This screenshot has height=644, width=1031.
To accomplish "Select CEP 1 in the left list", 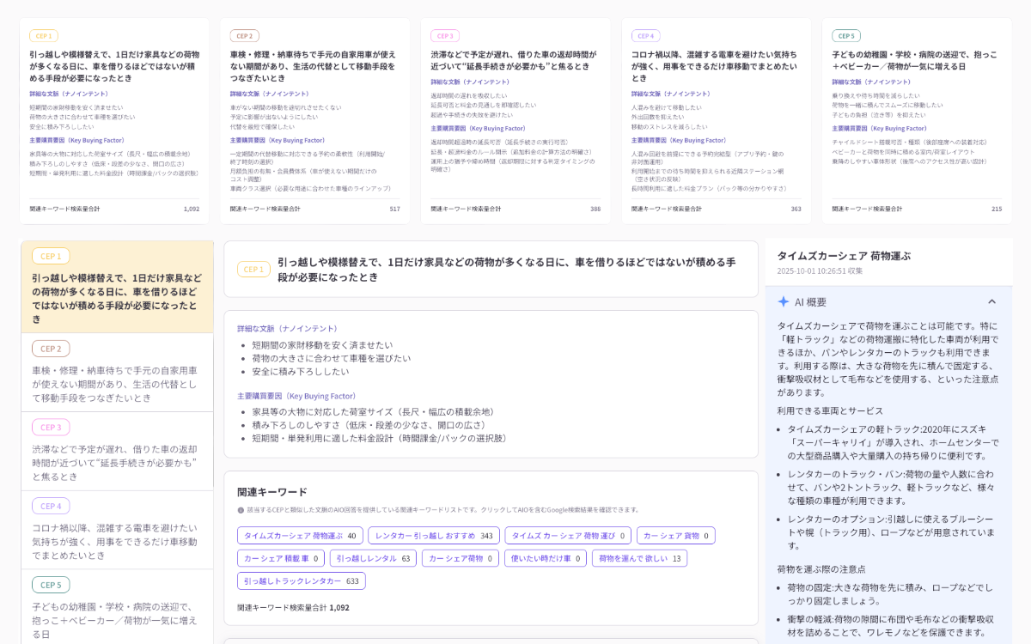I will coord(117,287).
